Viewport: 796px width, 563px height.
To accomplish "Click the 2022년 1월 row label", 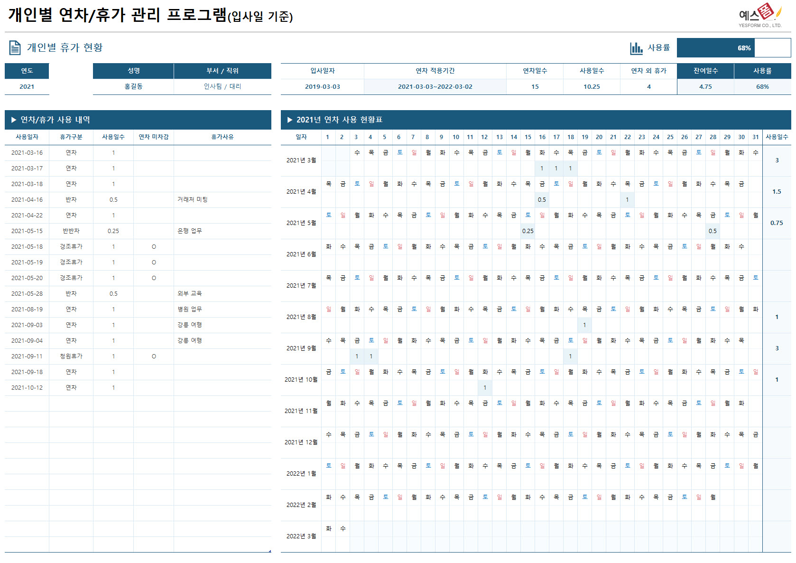I will (x=301, y=474).
